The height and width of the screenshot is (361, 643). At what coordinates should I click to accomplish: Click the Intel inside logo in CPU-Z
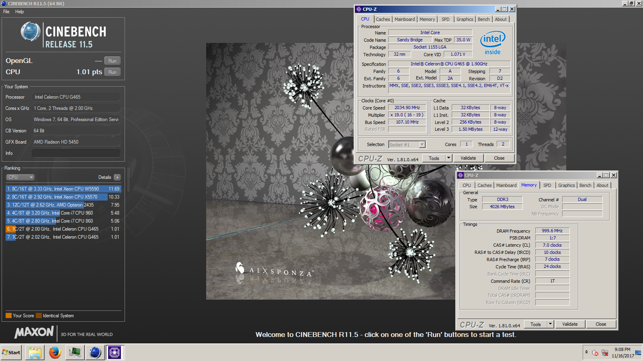pos(493,43)
